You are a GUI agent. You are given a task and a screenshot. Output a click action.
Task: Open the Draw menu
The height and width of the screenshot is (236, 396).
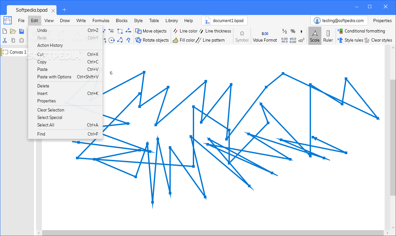[65, 20]
